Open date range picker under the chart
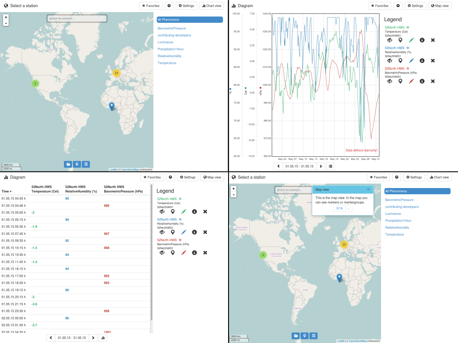Screen dimensions: 458x343 tap(300, 166)
